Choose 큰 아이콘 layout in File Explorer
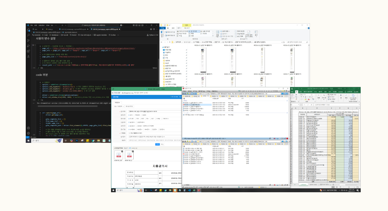This screenshot has height=211, width=388. coord(194,31)
